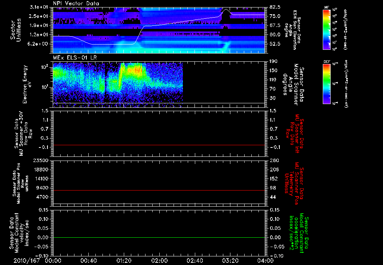This screenshot has height=265, width=383.
Task: Click the 75.0 degree tick value
Action: (275, 16)
